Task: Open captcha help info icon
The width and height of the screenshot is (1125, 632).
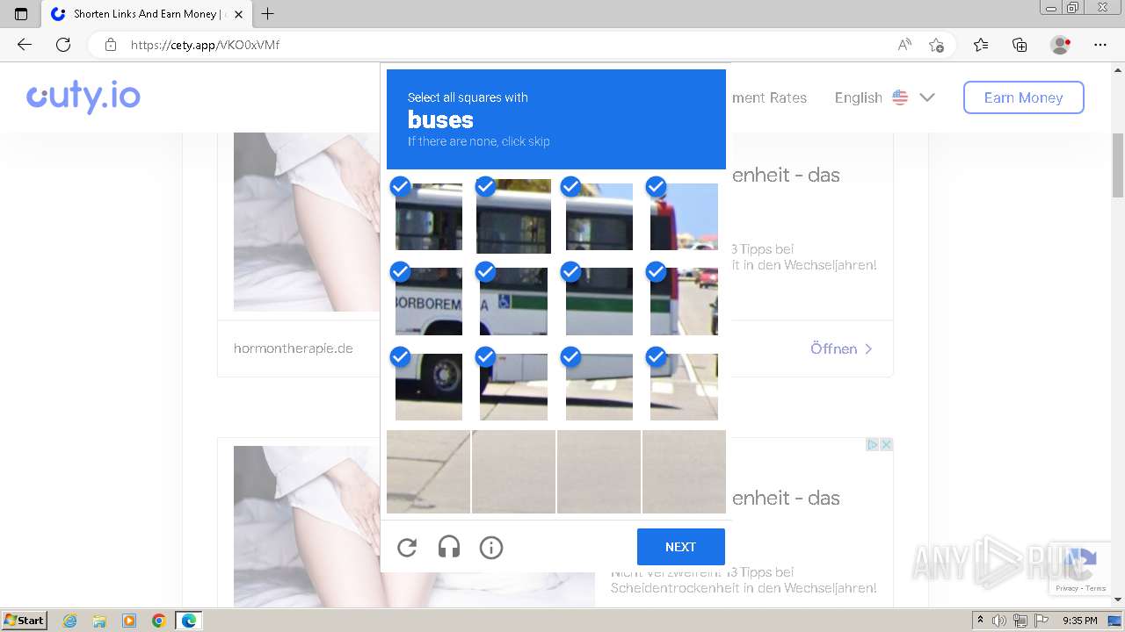Action: point(491,548)
